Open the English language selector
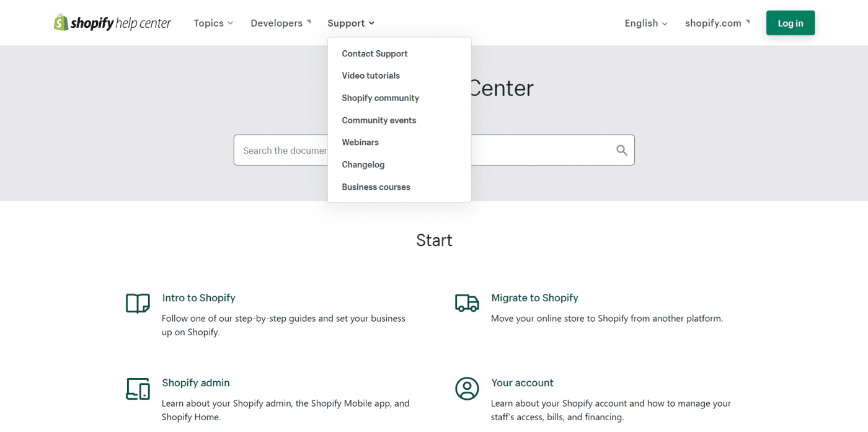The image size is (868, 432). click(x=646, y=23)
